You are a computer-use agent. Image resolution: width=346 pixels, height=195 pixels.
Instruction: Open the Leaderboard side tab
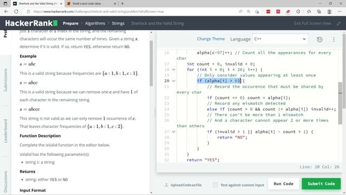click(x=5, y=131)
